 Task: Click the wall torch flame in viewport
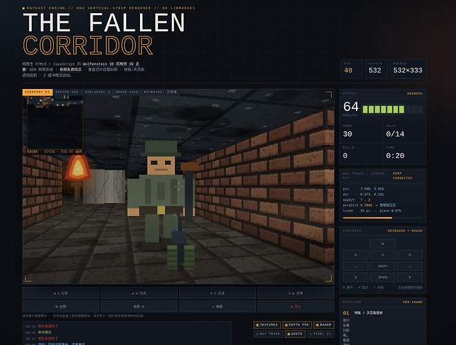point(77,168)
